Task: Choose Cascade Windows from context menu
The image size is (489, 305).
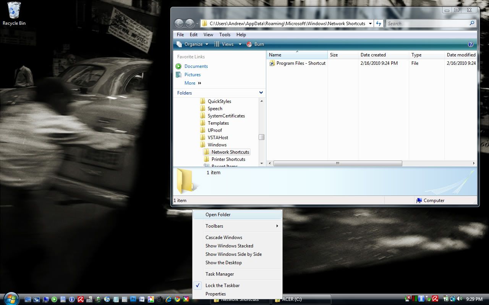Action: click(238, 238)
